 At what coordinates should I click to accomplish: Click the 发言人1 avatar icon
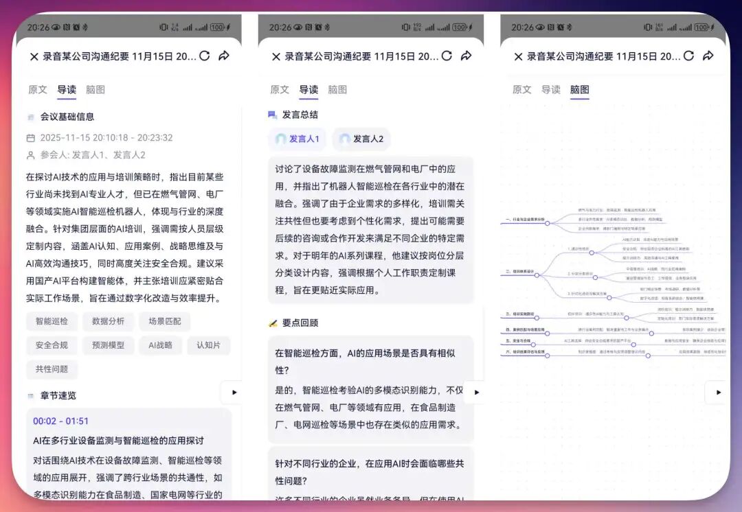(280, 139)
